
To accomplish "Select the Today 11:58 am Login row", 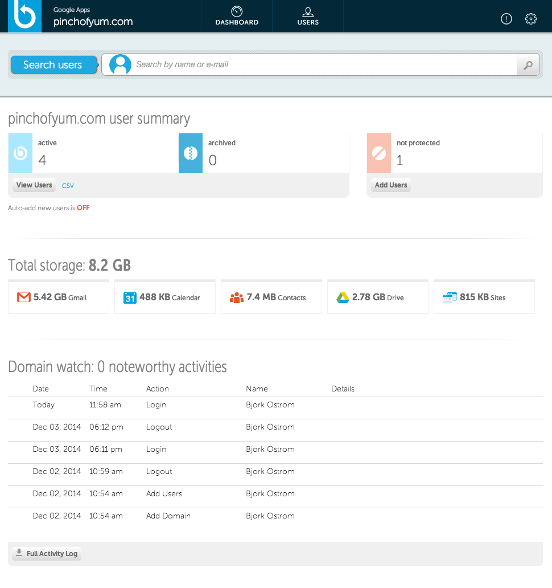I will coord(275,408).
